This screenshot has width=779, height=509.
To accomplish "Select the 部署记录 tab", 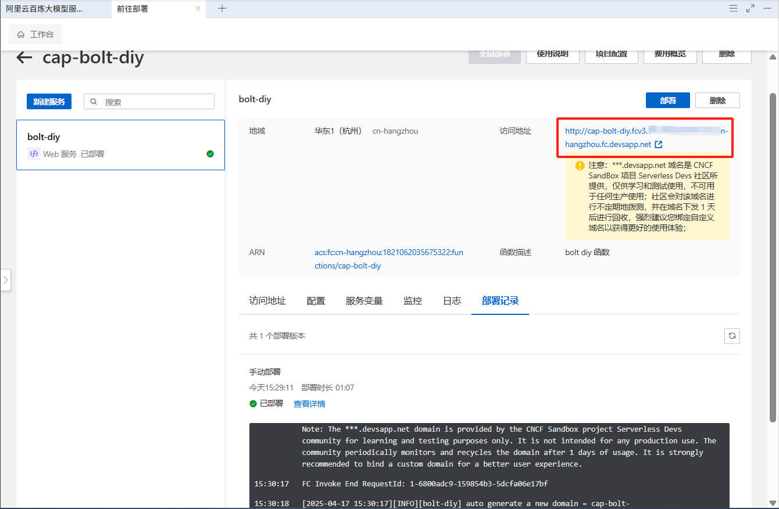I will point(500,301).
